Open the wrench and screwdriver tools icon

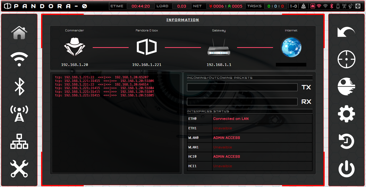[19, 168]
